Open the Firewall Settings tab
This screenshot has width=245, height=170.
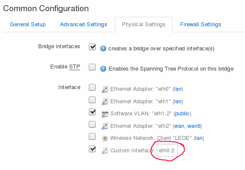tap(201, 25)
